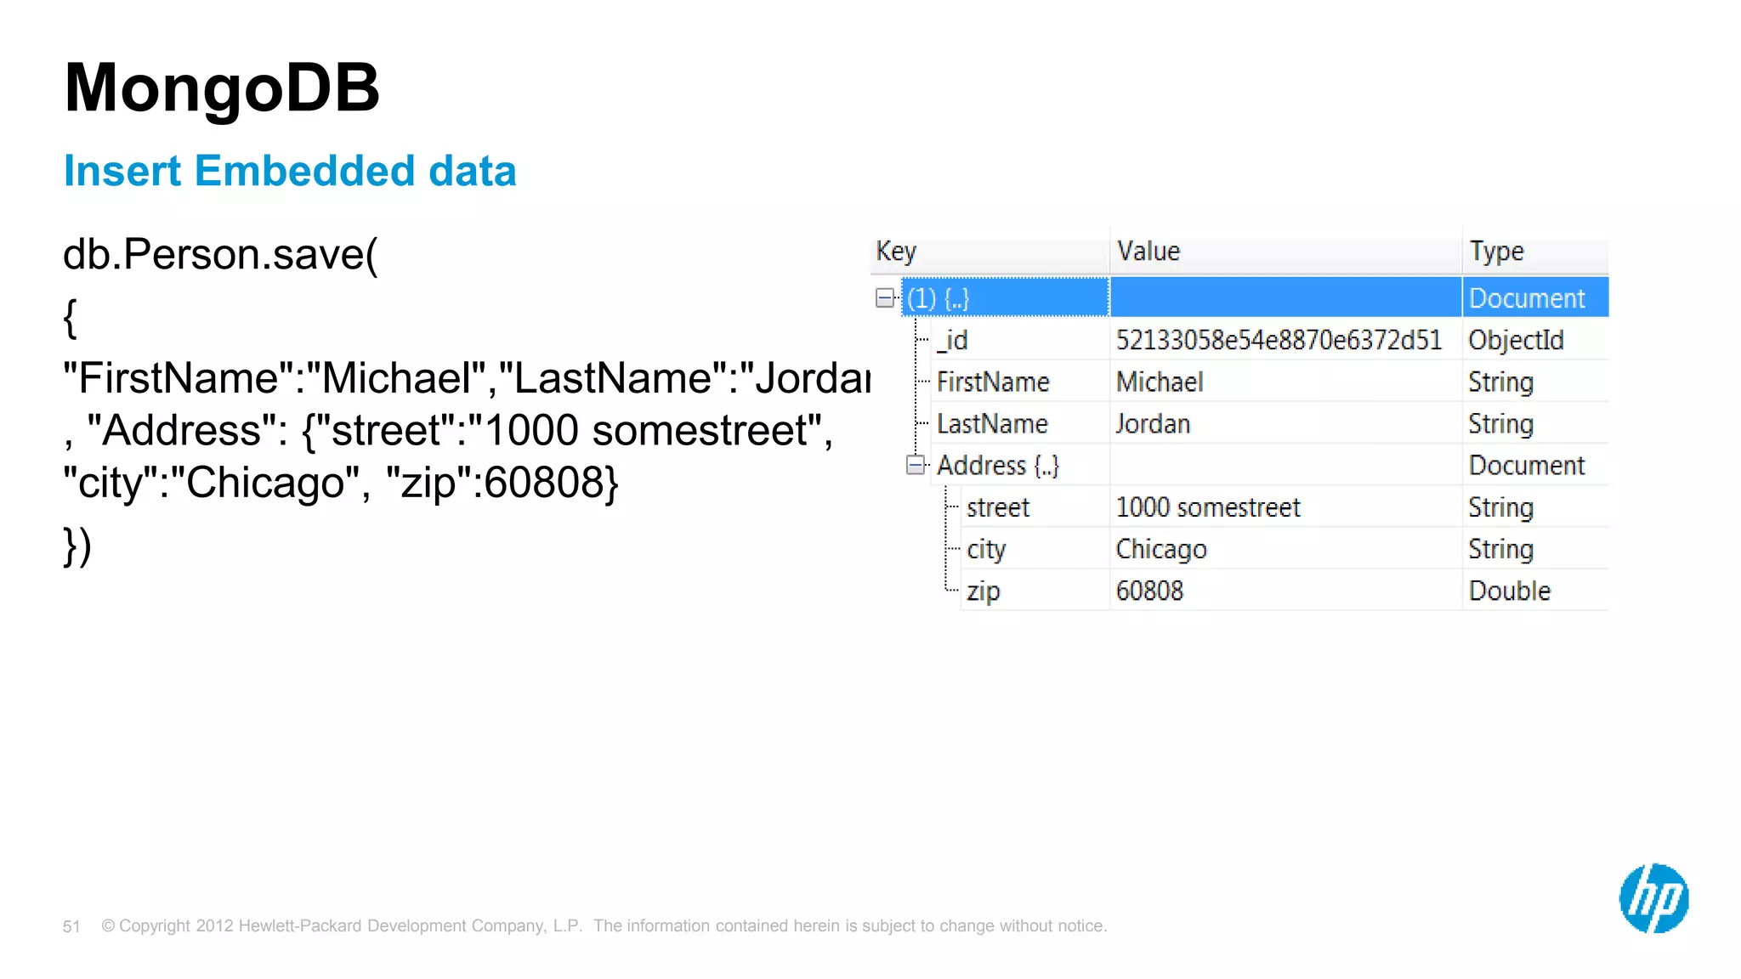The image size is (1741, 979).
Task: Collapse the Address document node
Action: coord(915,465)
